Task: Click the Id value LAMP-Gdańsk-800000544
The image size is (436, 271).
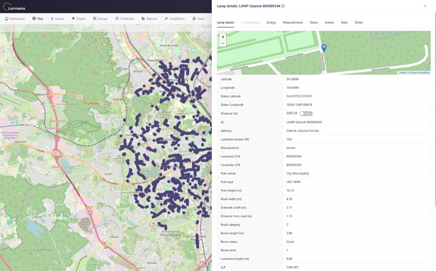Action: click(304, 122)
